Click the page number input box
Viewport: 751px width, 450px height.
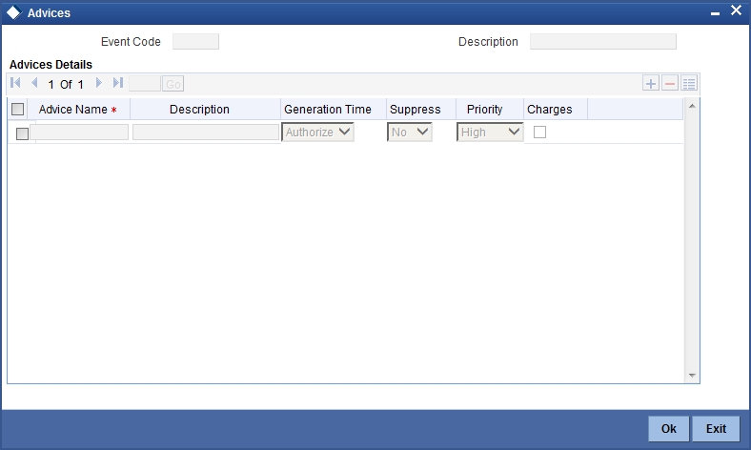coord(145,84)
